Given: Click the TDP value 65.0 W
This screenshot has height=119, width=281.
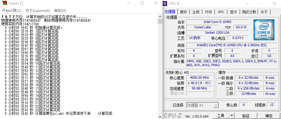Looking at the screenshot, I should 241,27.
